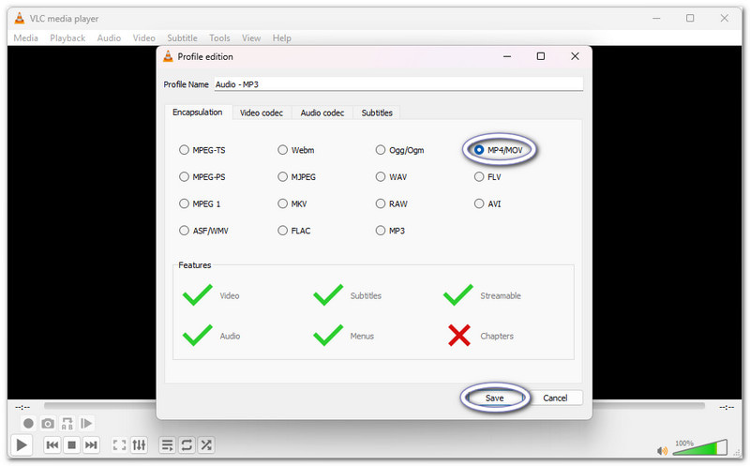Select the MPEG-PS encapsulation option
The height and width of the screenshot is (466, 750).
pos(184,177)
